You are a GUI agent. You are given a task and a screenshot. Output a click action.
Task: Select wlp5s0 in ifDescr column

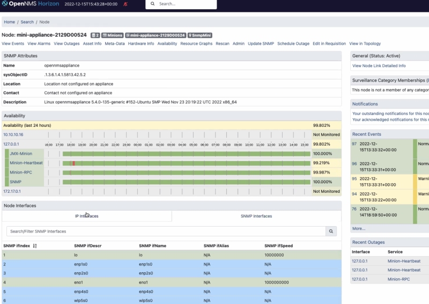pos(81,301)
